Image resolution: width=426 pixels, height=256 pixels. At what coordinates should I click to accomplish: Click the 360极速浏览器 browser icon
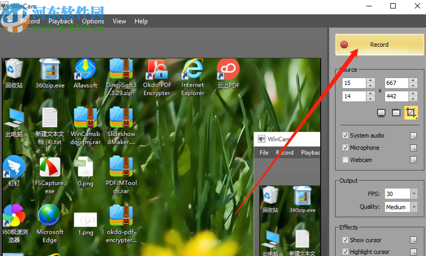point(14,215)
